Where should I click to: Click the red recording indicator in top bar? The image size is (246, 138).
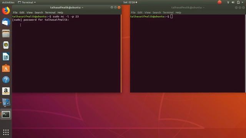(x=219, y=2)
